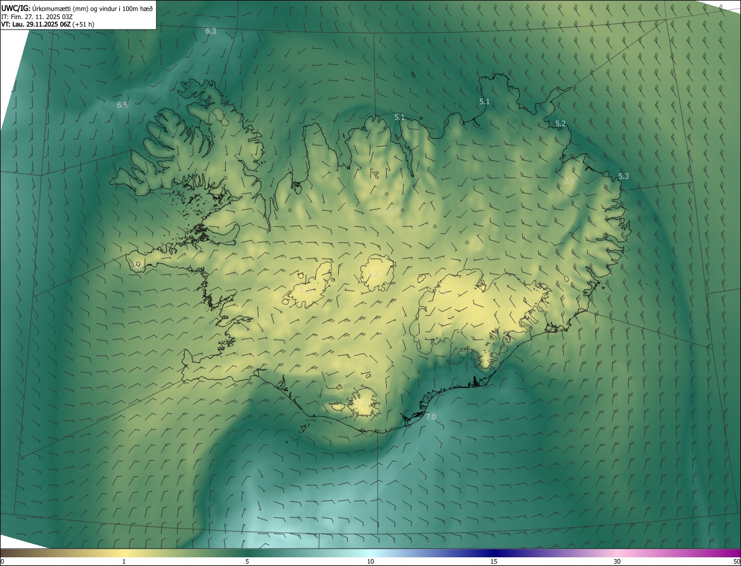Screen dimensions: 741x566
Task: Click the 50 tick label on color scale
Action: pyautogui.click(x=736, y=561)
